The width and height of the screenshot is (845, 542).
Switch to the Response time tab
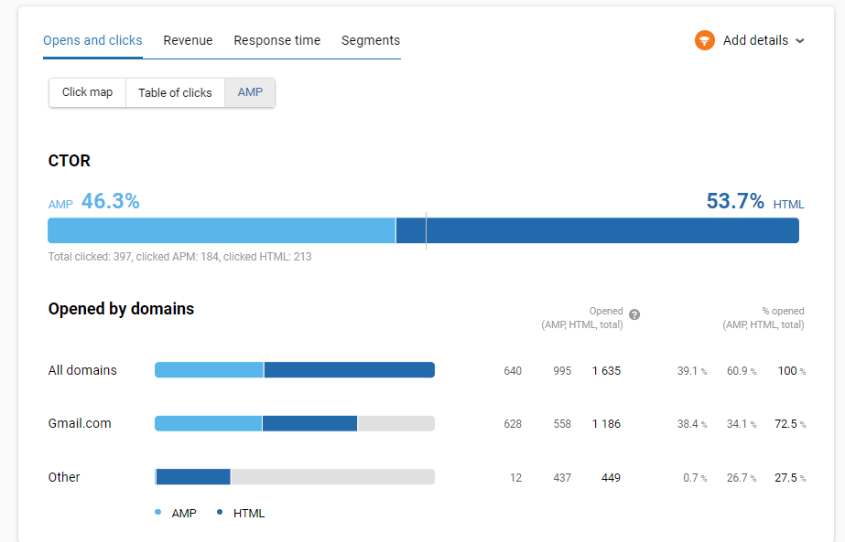tap(276, 40)
